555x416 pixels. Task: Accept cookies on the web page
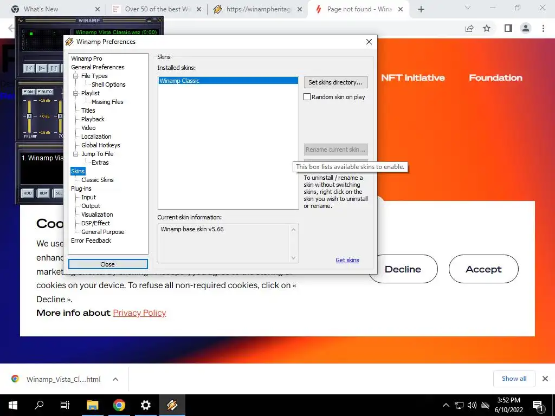pos(483,269)
